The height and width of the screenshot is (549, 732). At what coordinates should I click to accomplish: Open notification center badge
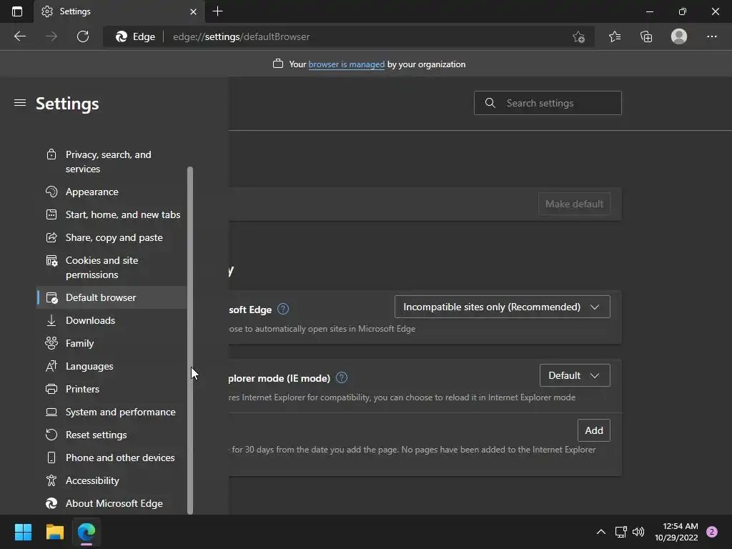click(712, 532)
